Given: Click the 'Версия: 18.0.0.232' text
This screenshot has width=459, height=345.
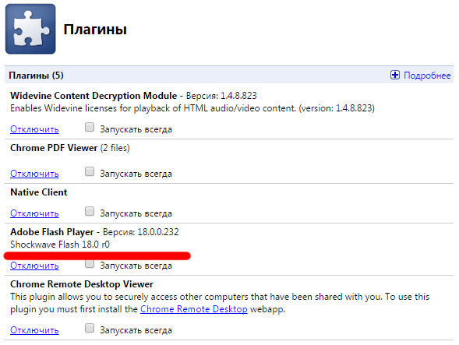Looking at the screenshot, I should coord(141,232).
